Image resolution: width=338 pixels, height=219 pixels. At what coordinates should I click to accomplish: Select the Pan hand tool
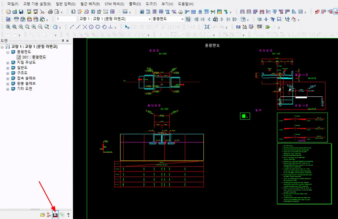(x=55, y=27)
